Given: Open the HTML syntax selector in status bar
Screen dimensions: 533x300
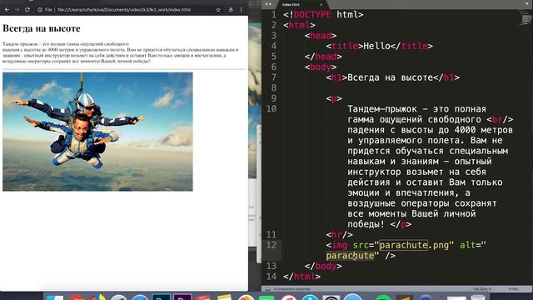Looking at the screenshot, I should pyautogui.click(x=514, y=289).
